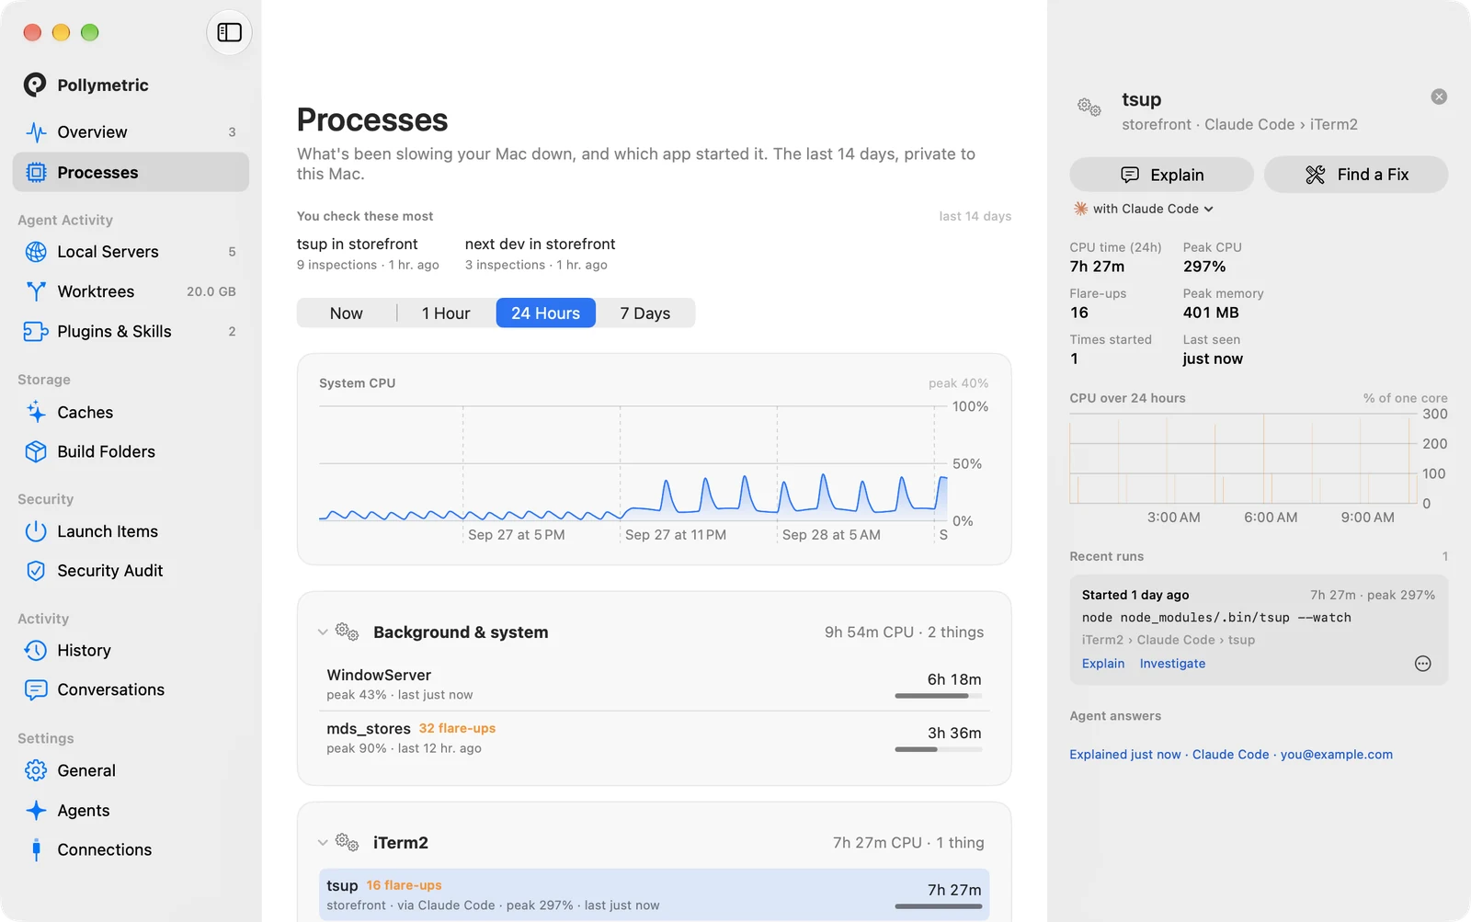Image resolution: width=1471 pixels, height=922 pixels.
Task: Select the mds_stores process row
Action: click(655, 737)
